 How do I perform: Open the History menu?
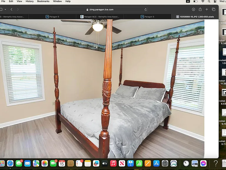click(29, 1)
